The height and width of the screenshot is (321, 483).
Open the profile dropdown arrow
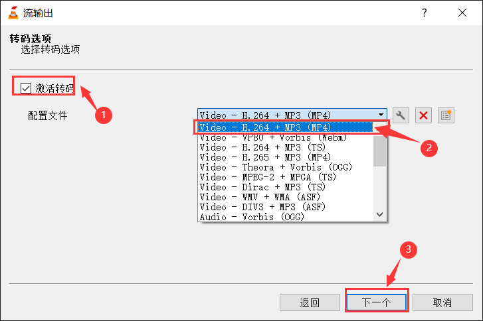pos(381,115)
